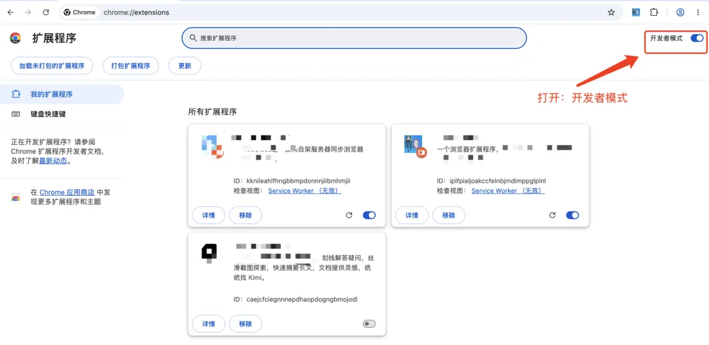Open the Extensions puzzle-piece menu

point(654,12)
